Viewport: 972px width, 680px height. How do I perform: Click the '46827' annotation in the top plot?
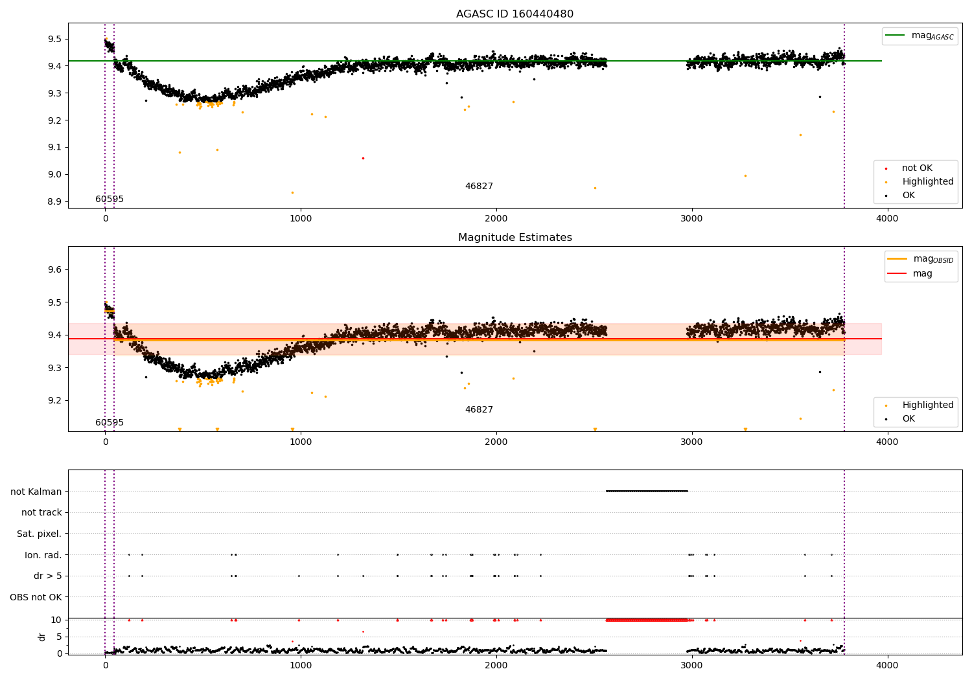click(479, 187)
